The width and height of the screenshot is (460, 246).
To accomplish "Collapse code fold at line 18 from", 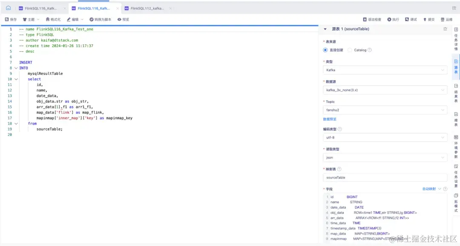I will 16,124.
